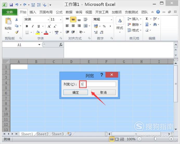Image resolution: width=180 pixels, height=144 pixels.
Task: Select bottom align icon
Action: point(79,20)
